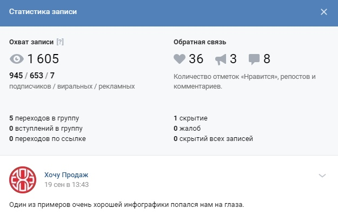Click the comments count 8

click(267, 59)
